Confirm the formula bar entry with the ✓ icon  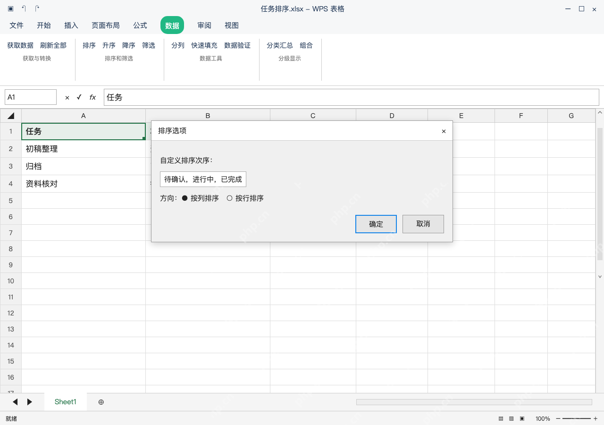tap(79, 97)
